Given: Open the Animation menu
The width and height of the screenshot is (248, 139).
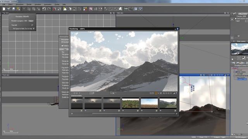Looking at the screenshot, I should [x=38, y=4].
